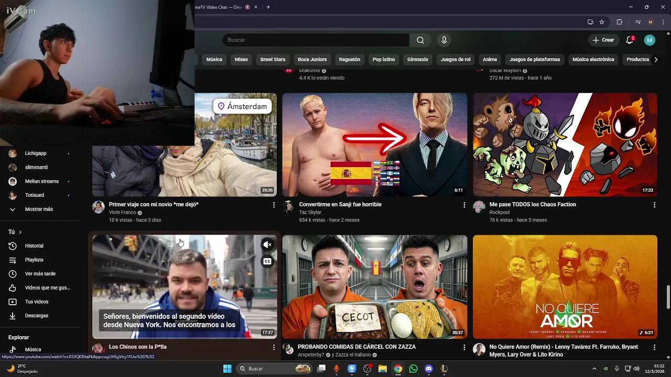This screenshot has width=671, height=377.
Task: Toggle closed captions on the video preview
Action: click(267, 261)
